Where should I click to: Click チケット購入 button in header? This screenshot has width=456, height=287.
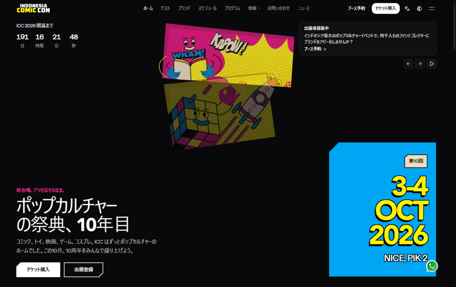click(386, 8)
